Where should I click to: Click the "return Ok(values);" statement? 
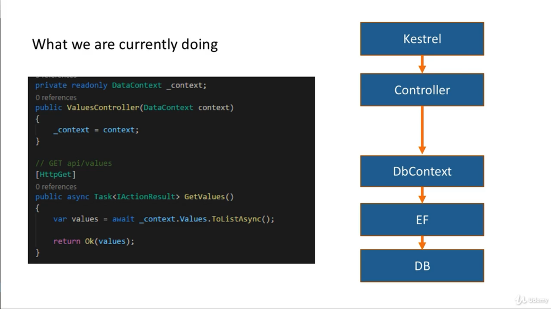click(x=94, y=241)
